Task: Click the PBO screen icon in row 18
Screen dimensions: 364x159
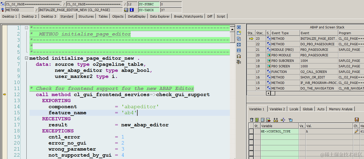Action: tap(269, 66)
